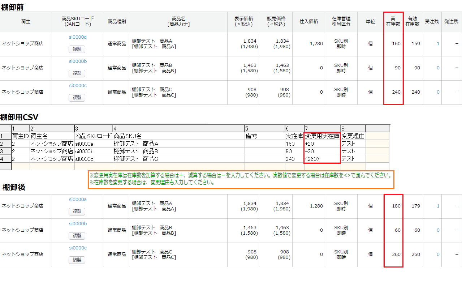Open the si0000b SKU link in 棚卸前 table
The height and width of the screenshot is (282, 462).
point(78,61)
